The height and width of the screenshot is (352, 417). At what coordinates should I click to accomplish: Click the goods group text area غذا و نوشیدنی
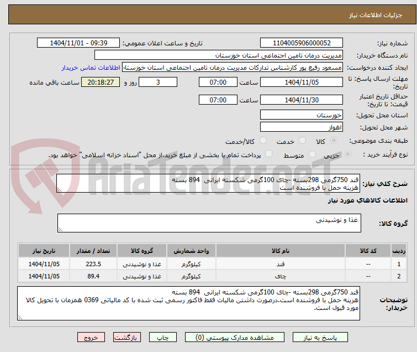[209, 223]
